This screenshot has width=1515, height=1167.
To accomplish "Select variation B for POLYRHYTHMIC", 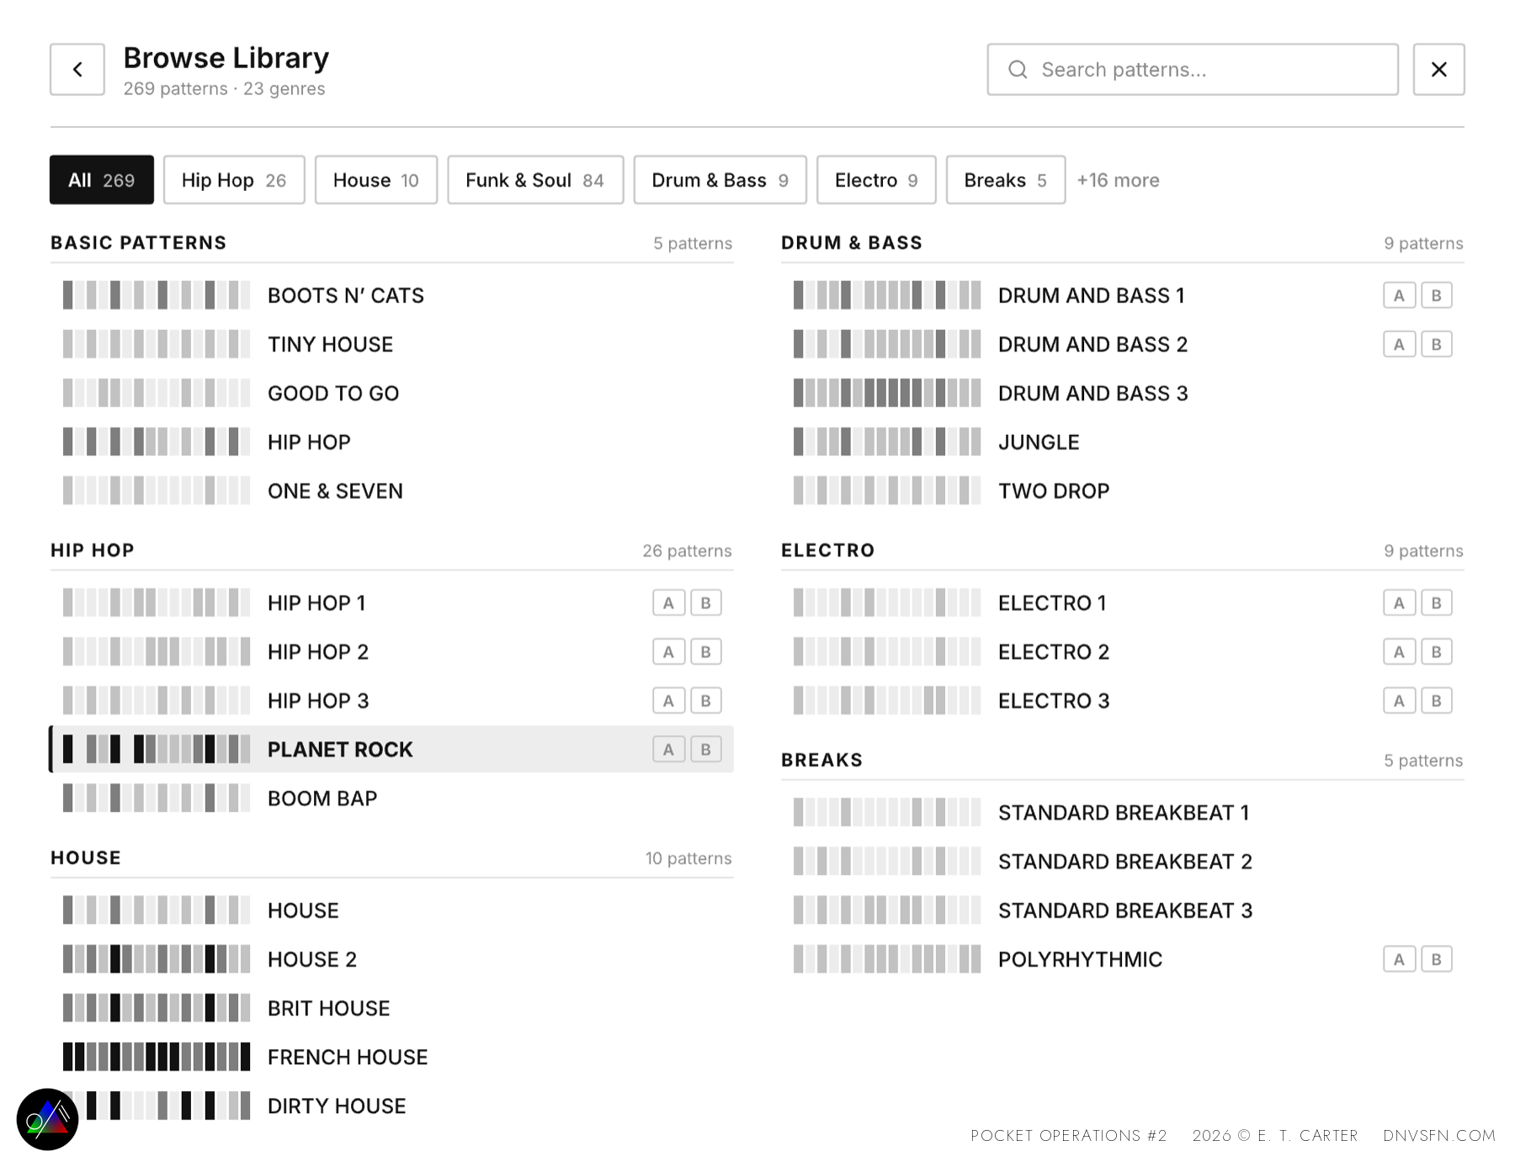I will click(1437, 959).
